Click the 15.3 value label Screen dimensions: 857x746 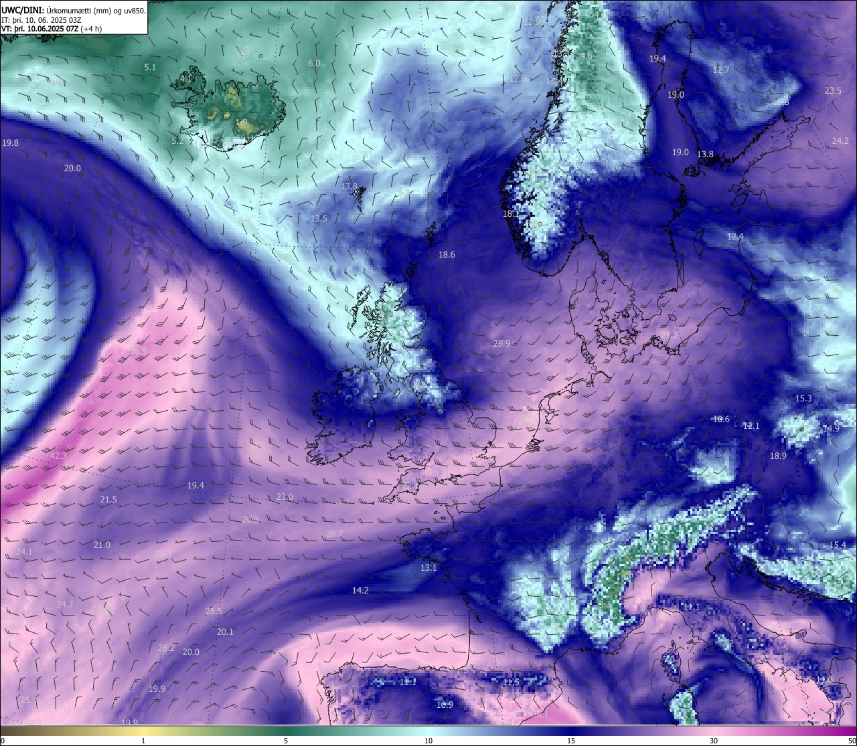[x=803, y=399]
